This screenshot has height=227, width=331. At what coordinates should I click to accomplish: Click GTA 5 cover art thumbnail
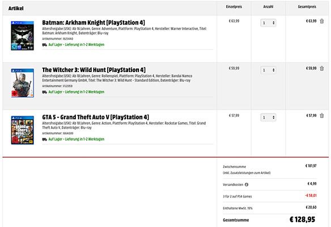[x=22, y=130]
